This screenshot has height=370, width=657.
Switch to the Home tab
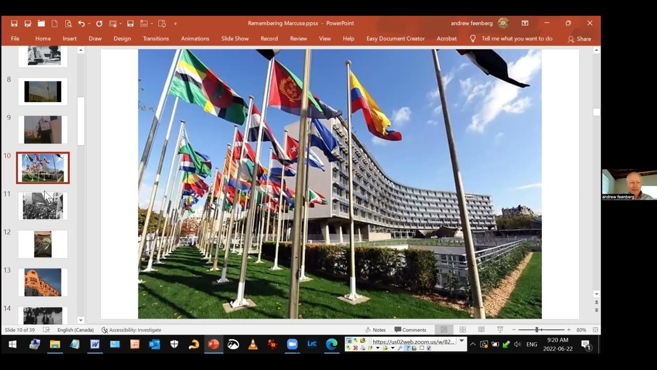[43, 39]
